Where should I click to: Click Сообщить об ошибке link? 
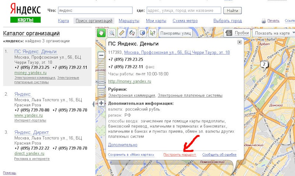(x=219, y=155)
